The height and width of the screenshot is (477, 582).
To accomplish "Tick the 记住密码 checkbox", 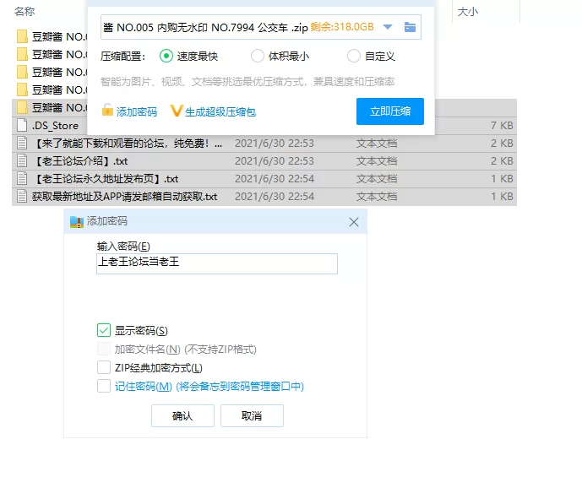I will click(x=104, y=387).
